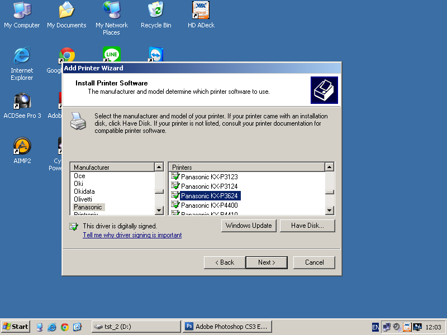Click the fourth quick launch icon beside Chrome
The height and width of the screenshot is (335, 447).
[77, 327]
